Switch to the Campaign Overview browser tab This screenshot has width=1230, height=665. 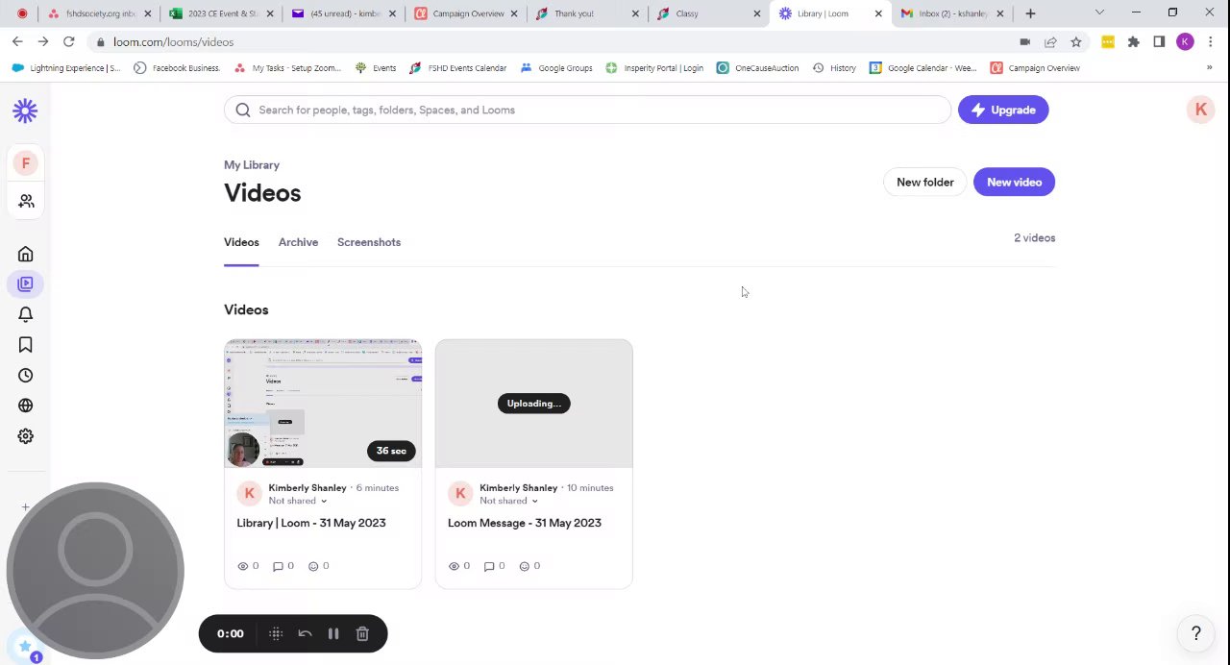[x=465, y=13]
